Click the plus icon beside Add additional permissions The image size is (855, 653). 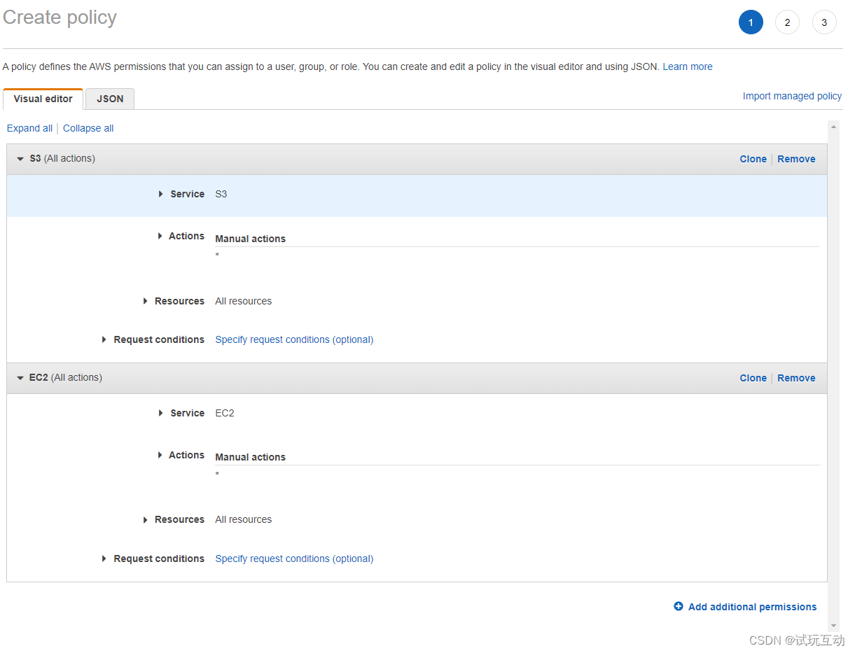coord(678,607)
